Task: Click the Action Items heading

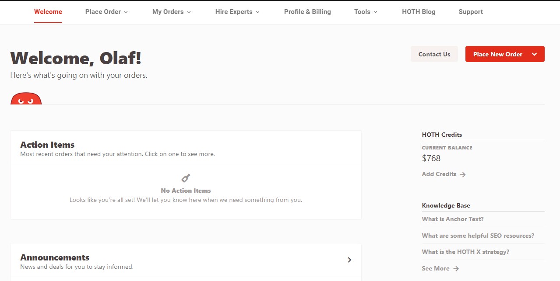Action: 47,145
